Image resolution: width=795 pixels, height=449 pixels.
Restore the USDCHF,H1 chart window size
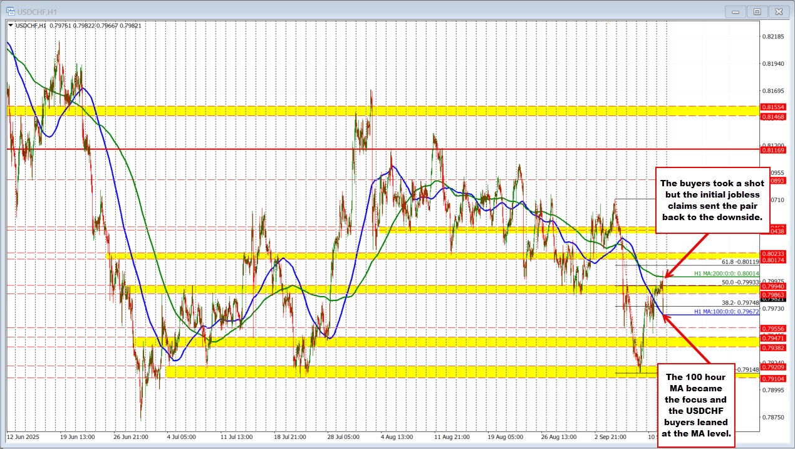757,11
